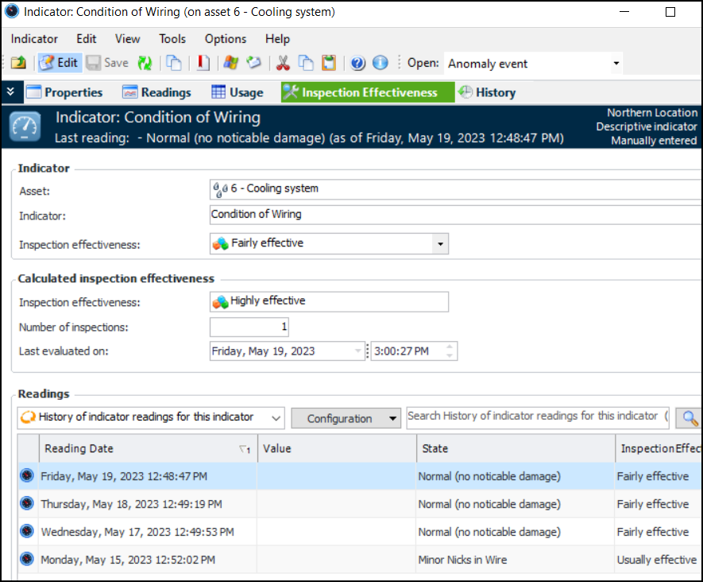
Task: Collapse the tab panel with double chevron
Action: (10, 92)
